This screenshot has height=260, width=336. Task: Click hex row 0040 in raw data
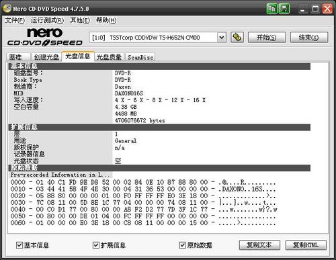[144, 210]
